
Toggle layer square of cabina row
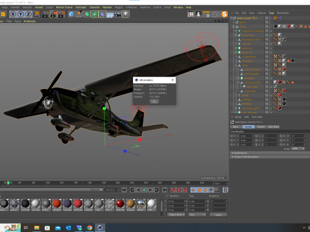(267, 65)
